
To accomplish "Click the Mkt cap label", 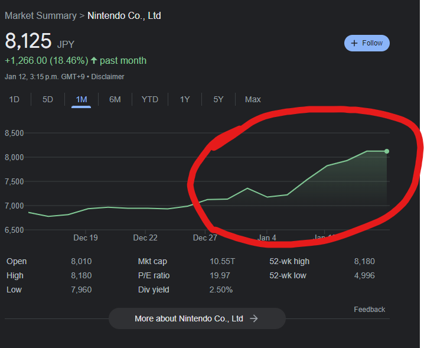I will (x=152, y=261).
